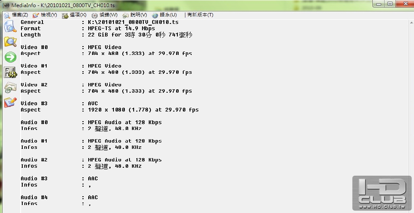This screenshot has width=414, height=213.
Task: Click the envelope contact sidebar icon
Action: coord(10,87)
